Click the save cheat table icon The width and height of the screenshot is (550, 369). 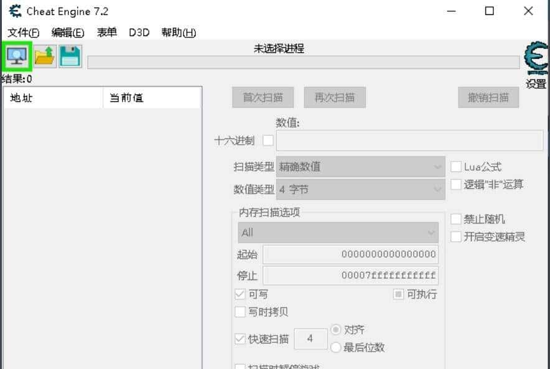[x=70, y=56]
